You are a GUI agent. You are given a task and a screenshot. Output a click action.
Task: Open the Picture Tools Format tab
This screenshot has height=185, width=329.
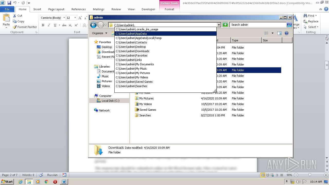[169, 9]
